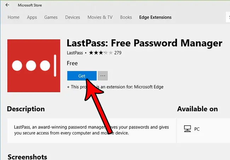Click the LastPass publisher link
The image size is (230, 160).
tap(75, 53)
